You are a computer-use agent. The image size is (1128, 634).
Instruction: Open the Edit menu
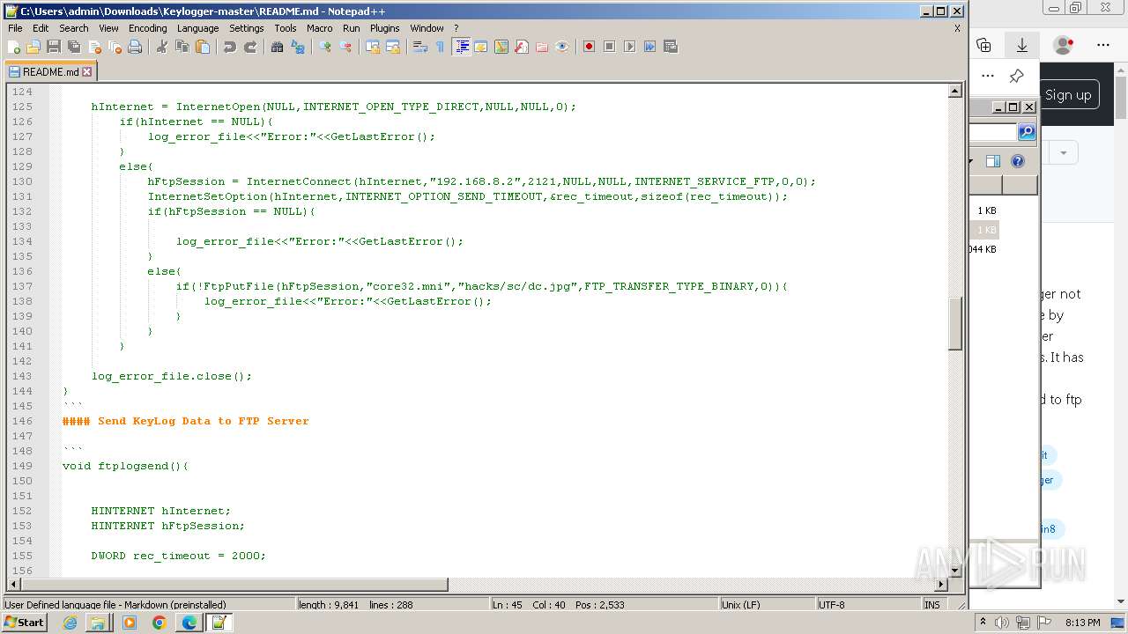click(x=41, y=28)
